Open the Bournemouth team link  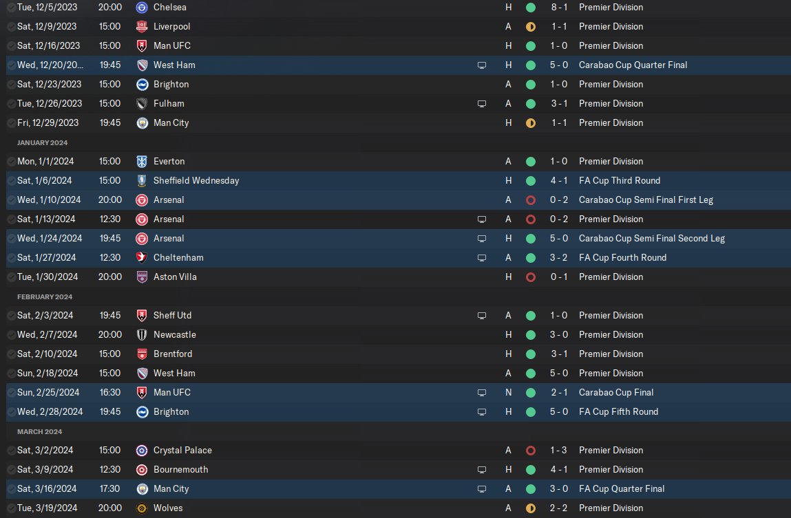pos(180,470)
